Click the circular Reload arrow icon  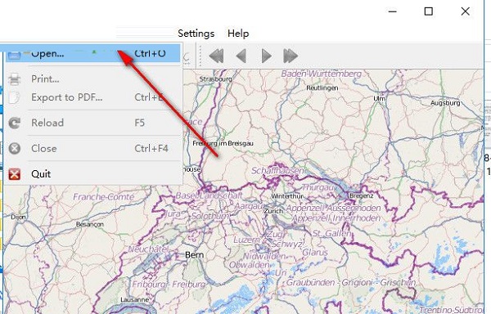point(15,123)
